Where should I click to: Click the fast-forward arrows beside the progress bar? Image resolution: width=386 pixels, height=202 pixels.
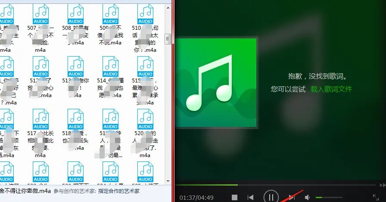pyautogui.click(x=383, y=185)
